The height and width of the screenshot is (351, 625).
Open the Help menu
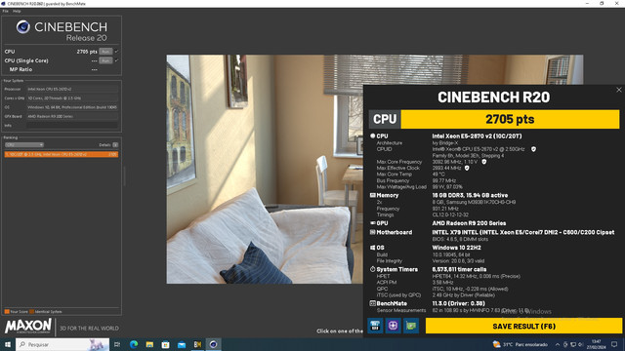tap(17, 11)
